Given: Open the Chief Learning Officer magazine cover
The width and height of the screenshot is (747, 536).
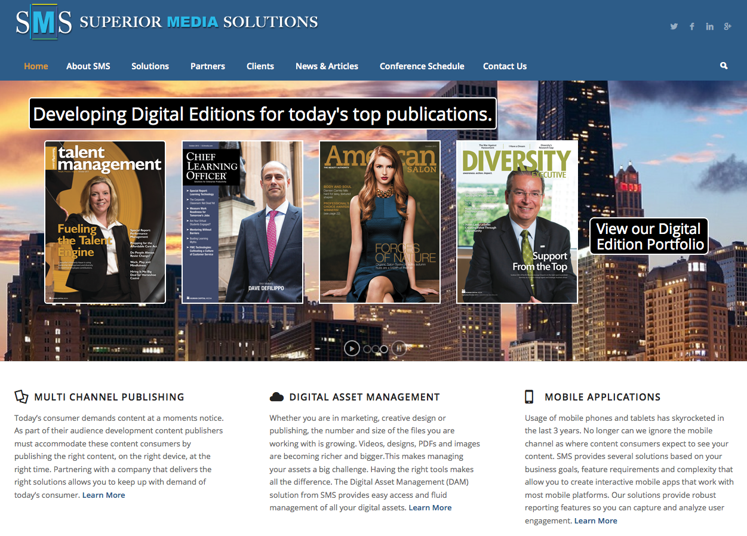Looking at the screenshot, I should (242, 222).
